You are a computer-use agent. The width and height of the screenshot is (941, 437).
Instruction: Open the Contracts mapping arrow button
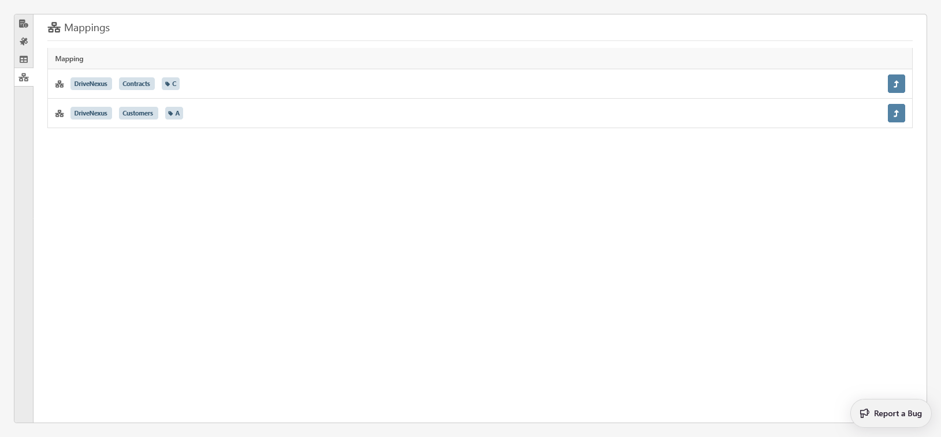click(896, 84)
